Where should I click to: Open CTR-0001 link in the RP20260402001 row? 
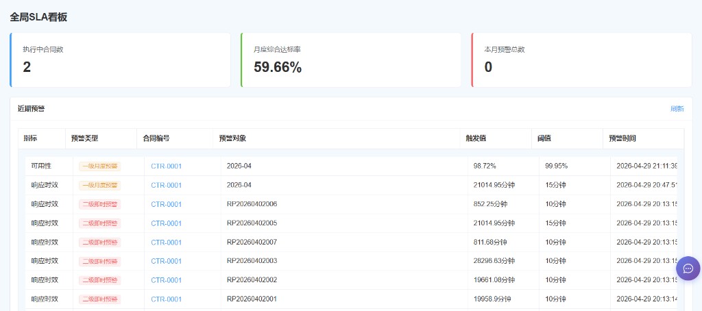click(166, 299)
